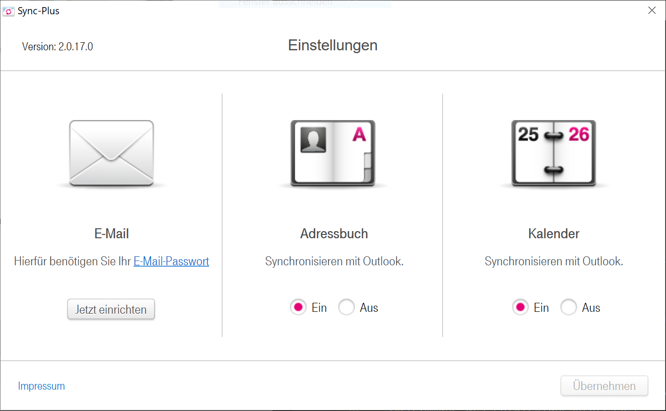
Task: Click the Version 2.0.17.0 text
Action: pos(58,47)
